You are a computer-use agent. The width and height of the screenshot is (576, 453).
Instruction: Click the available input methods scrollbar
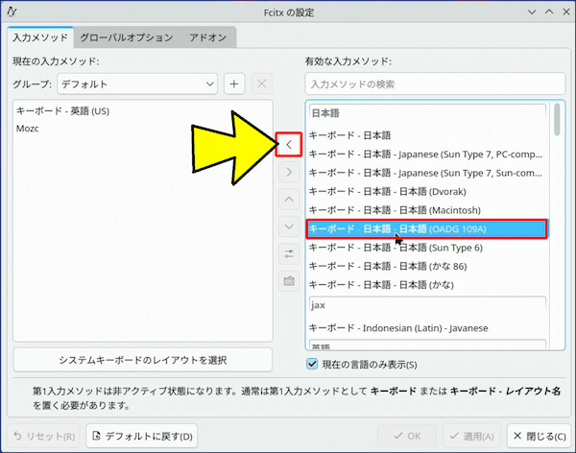click(557, 120)
